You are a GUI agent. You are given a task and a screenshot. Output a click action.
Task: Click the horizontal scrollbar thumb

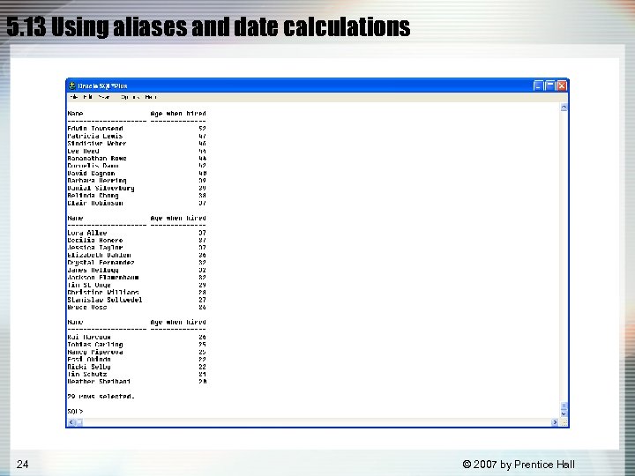[x=79, y=422]
